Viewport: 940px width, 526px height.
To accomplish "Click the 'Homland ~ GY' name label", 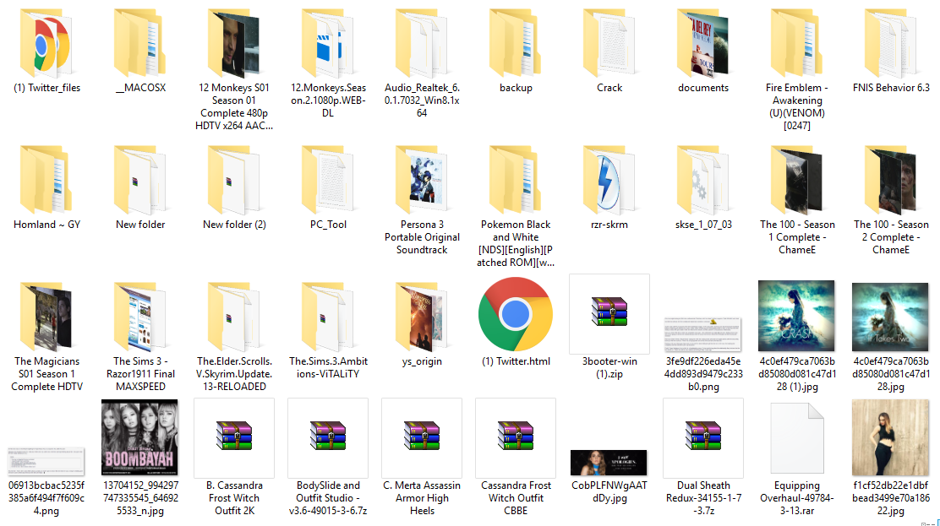I will click(x=46, y=225).
